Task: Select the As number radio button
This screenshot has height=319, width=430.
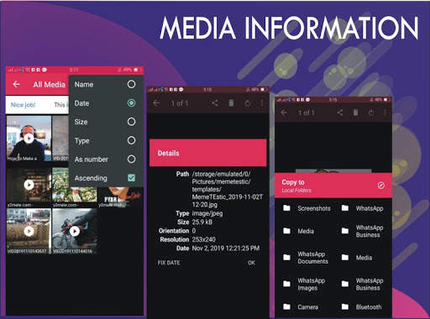Action: click(x=131, y=159)
